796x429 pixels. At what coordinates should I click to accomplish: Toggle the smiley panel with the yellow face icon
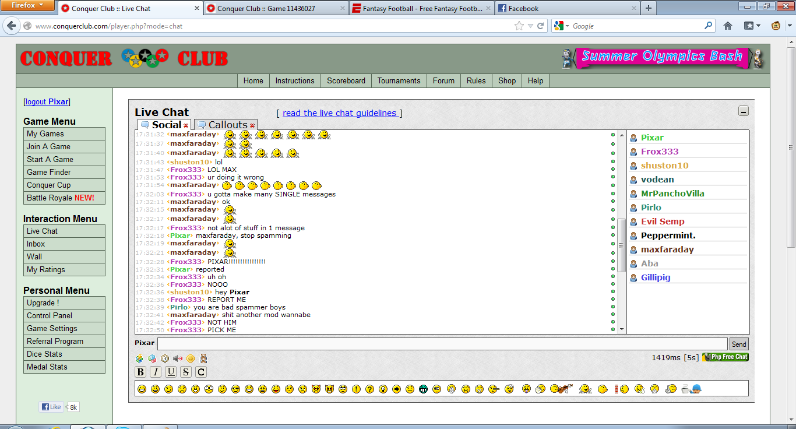coord(191,358)
